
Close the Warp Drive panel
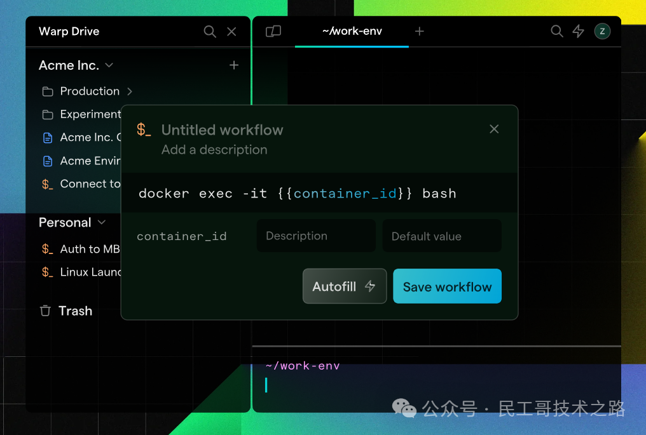pos(231,32)
